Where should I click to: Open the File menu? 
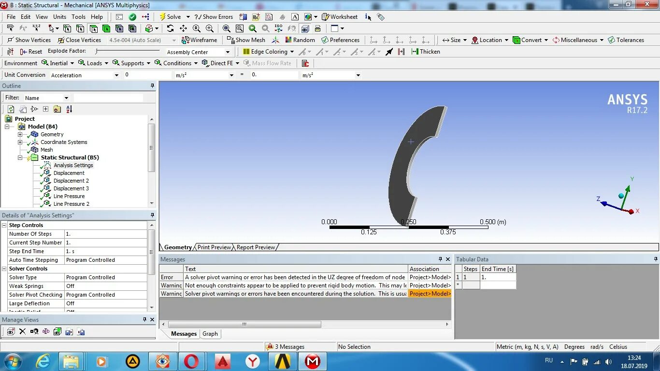[x=11, y=16]
